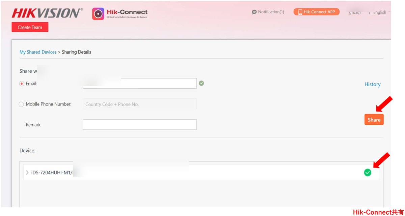Click the Hik-Connect APP button
Viewport: 405px width, 216px height.
[x=316, y=12]
